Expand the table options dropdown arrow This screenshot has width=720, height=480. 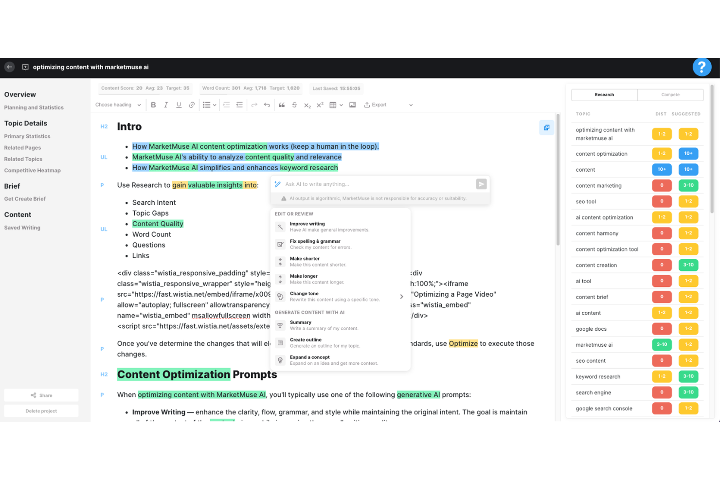pos(341,105)
